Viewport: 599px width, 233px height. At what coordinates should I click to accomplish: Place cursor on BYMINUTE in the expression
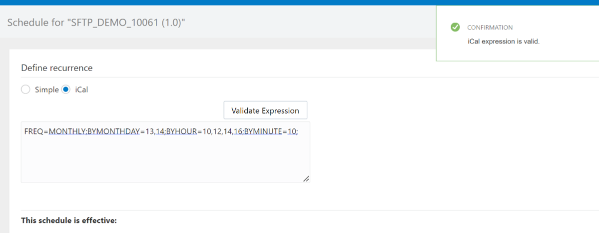pyautogui.click(x=263, y=131)
